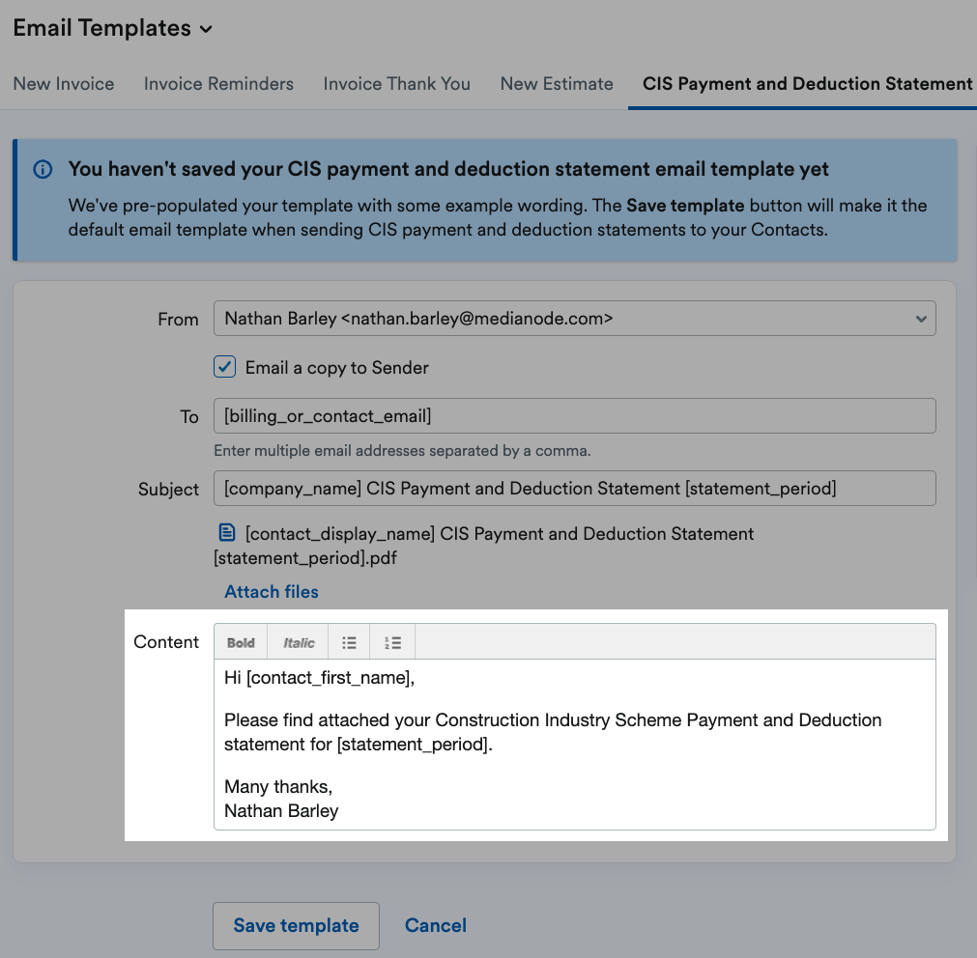Click into the Subject field

tap(574, 489)
